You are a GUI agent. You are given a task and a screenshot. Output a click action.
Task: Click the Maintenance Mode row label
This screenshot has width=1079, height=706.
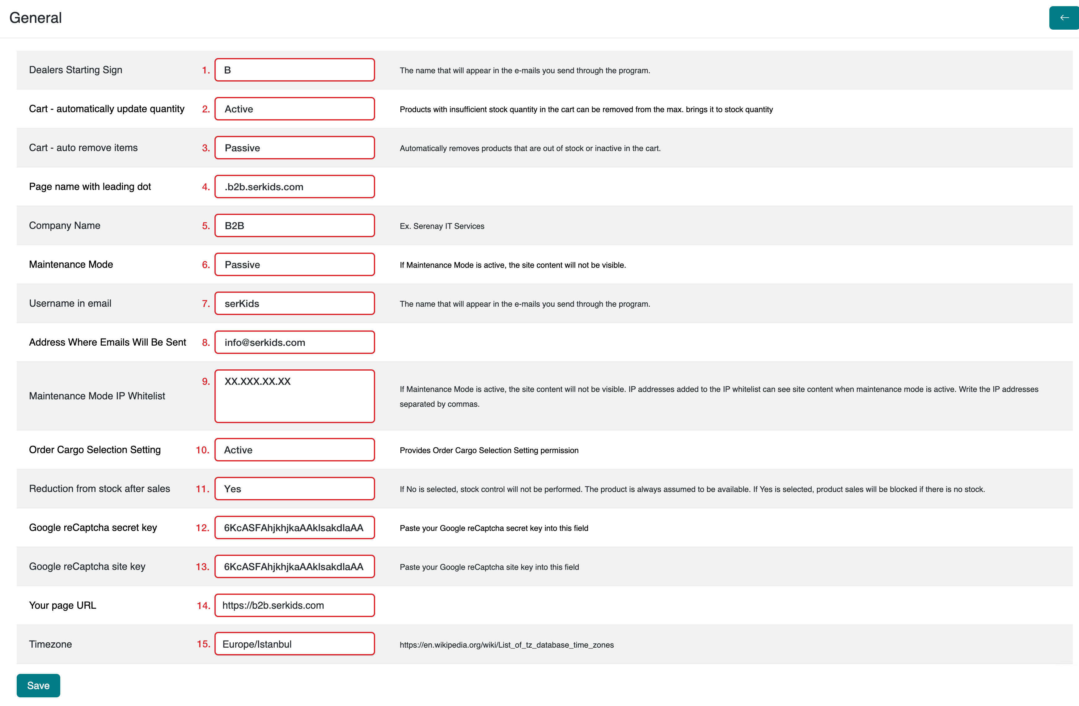71,265
